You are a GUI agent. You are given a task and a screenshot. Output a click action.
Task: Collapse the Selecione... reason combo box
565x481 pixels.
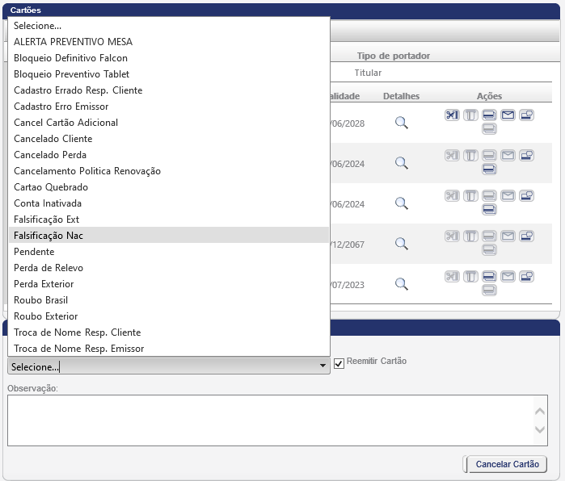point(323,366)
